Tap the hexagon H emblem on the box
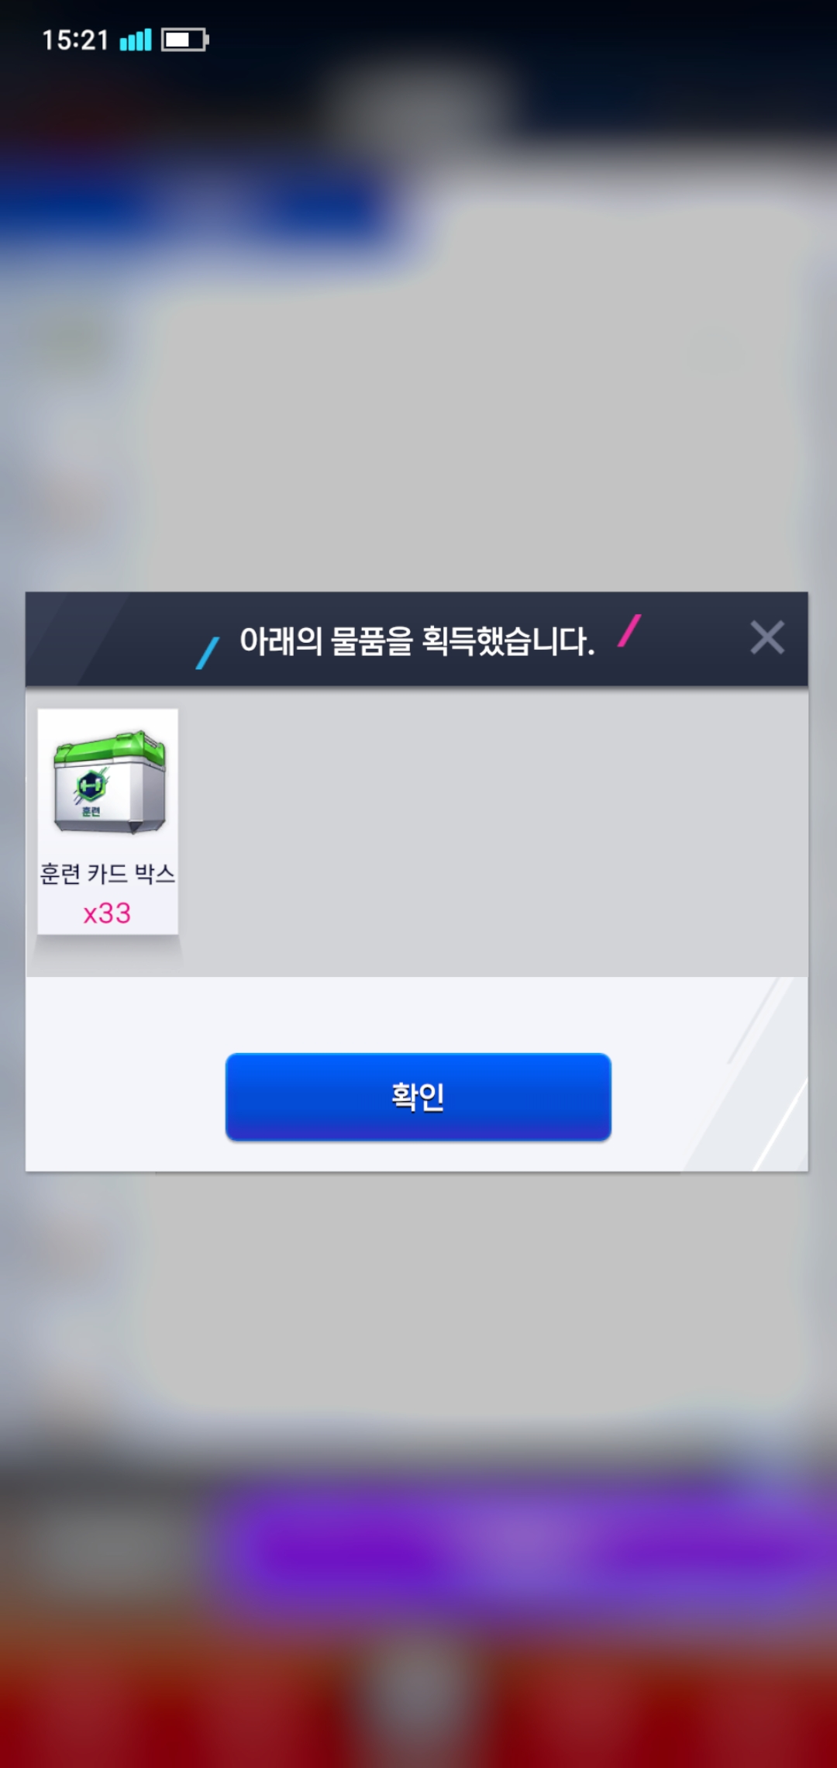Image resolution: width=837 pixels, height=1768 pixels. [x=90, y=786]
